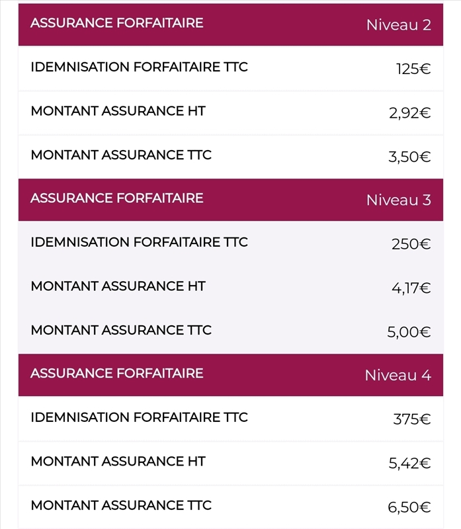Click the Niveau 2 header label

tap(398, 25)
